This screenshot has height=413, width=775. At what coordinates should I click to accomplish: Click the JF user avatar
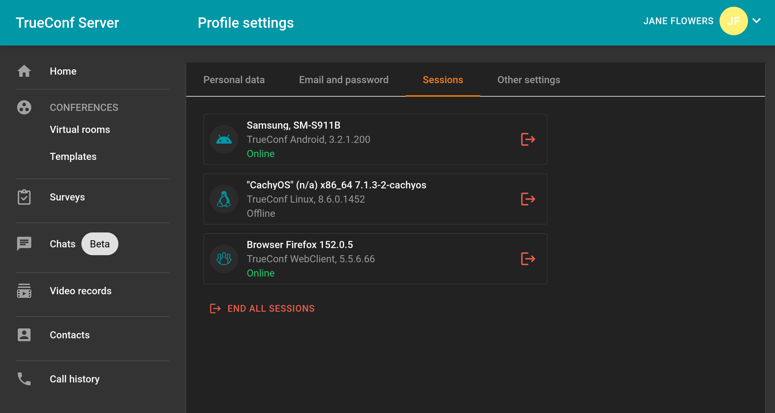coord(733,21)
